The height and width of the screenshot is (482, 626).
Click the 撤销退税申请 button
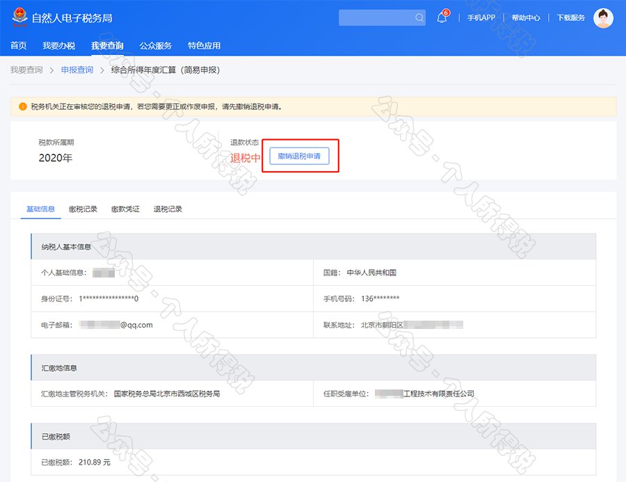(x=299, y=156)
